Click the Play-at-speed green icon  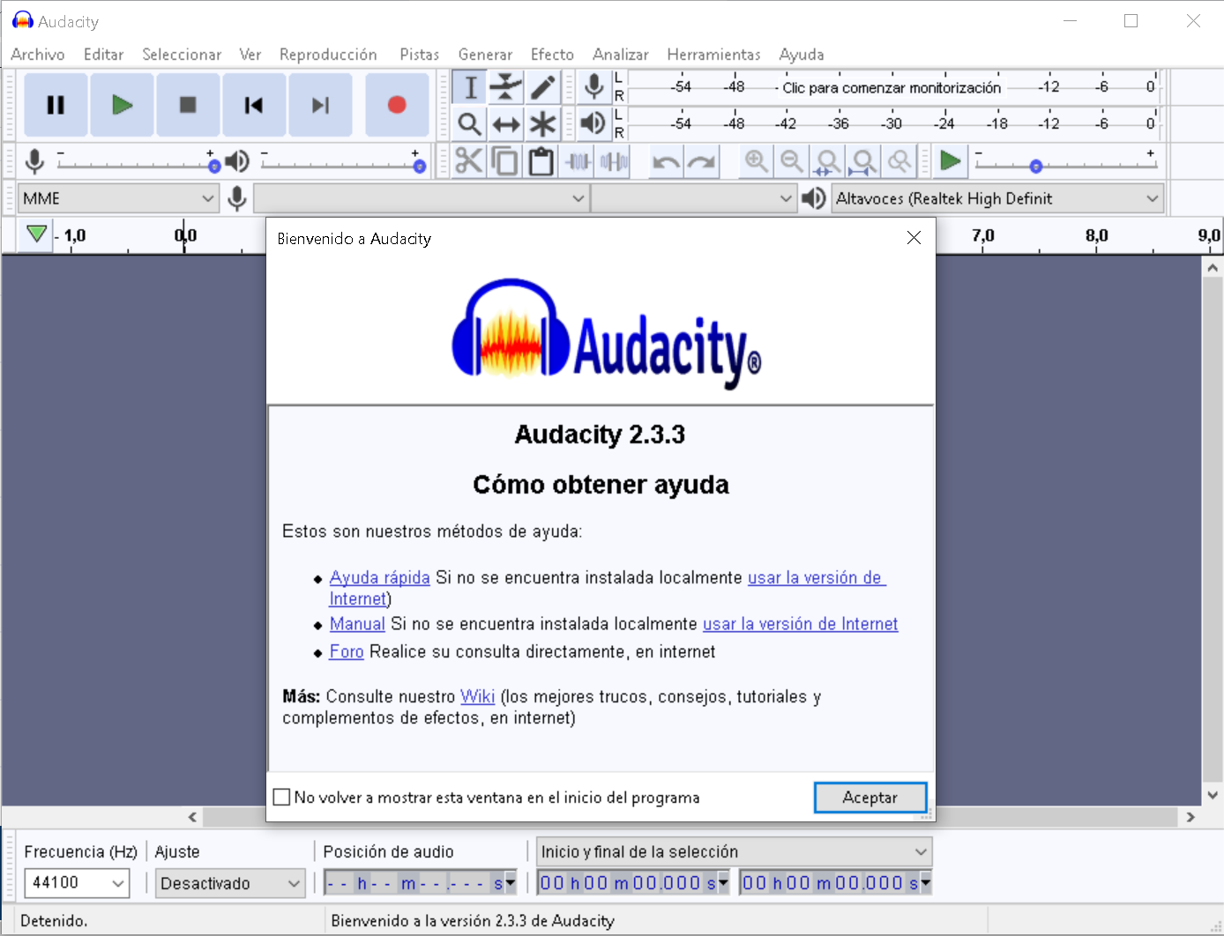[x=951, y=161]
